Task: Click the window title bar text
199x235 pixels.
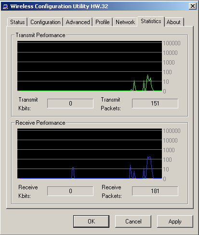Action: click(59, 6)
